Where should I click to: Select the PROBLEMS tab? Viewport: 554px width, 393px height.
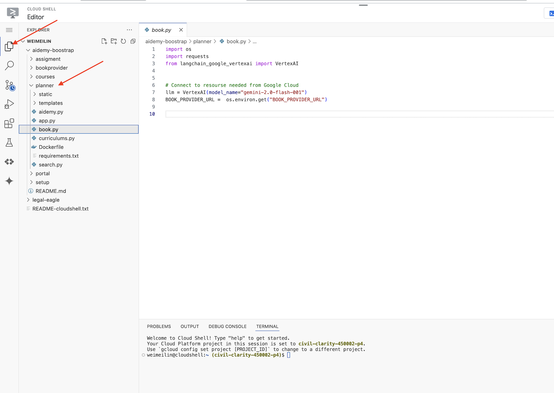tap(159, 326)
